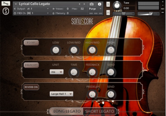This screenshot has width=166, height=116.
Task: Click the MIDI icon beside MIDI Ch
Action: (15, 13)
